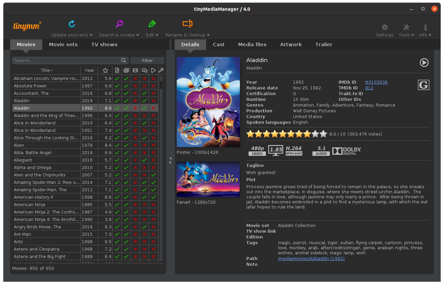444x285 pixels.
Task: Sort list by the star rating column icon
Action: 105,70
